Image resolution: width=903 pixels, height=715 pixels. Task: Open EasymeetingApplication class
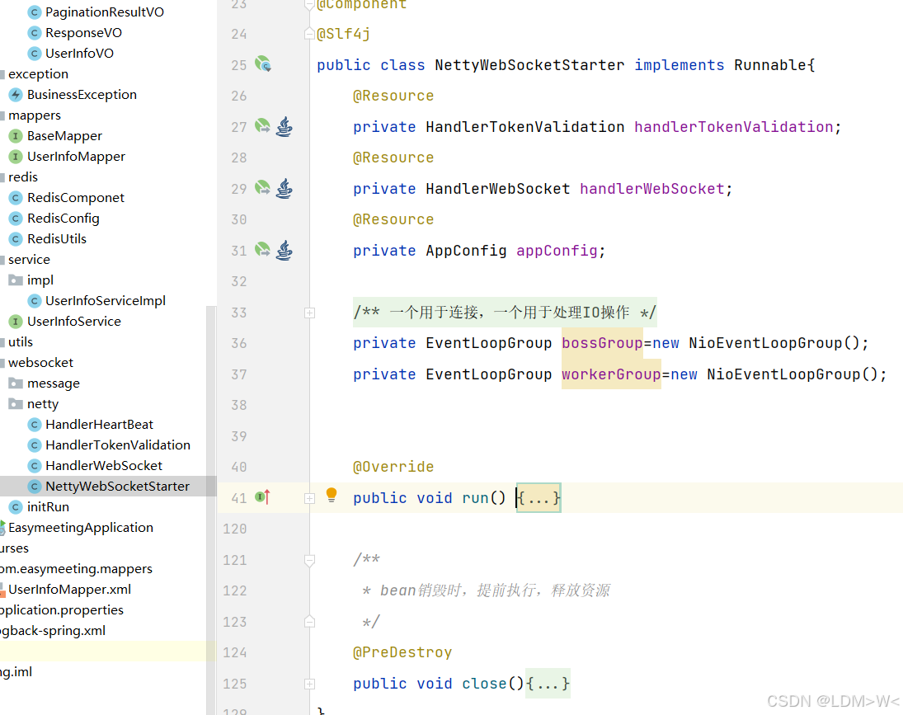81,527
